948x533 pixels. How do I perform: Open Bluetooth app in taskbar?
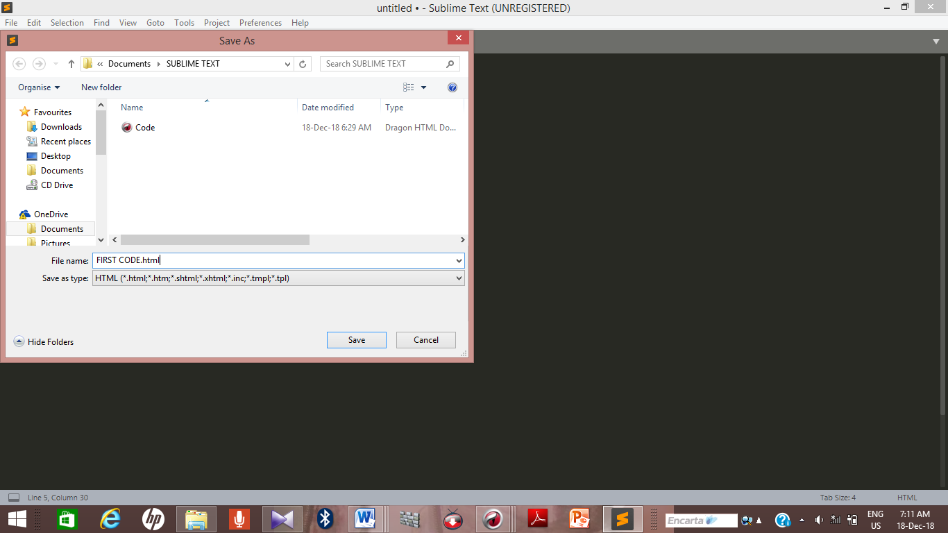325,519
